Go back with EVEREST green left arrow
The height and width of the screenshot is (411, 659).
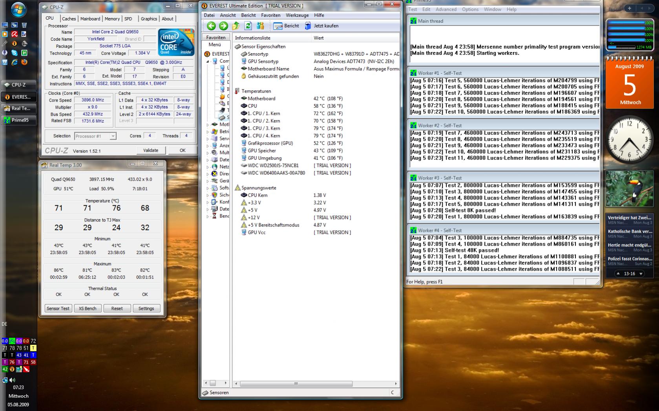pyautogui.click(x=211, y=26)
